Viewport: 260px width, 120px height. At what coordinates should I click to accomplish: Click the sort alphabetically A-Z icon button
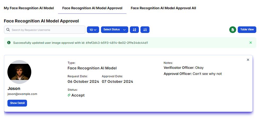click(x=134, y=30)
